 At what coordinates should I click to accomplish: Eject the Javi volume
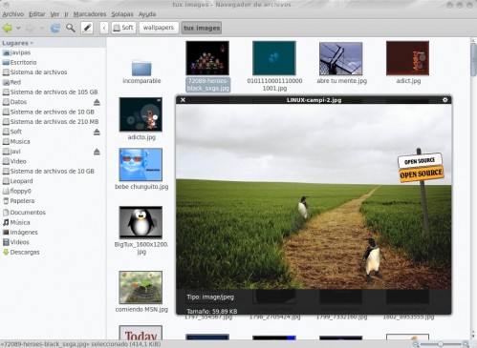pos(97,152)
